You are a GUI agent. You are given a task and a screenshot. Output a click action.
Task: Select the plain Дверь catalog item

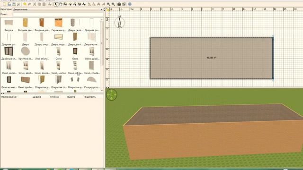[x=25, y=39]
